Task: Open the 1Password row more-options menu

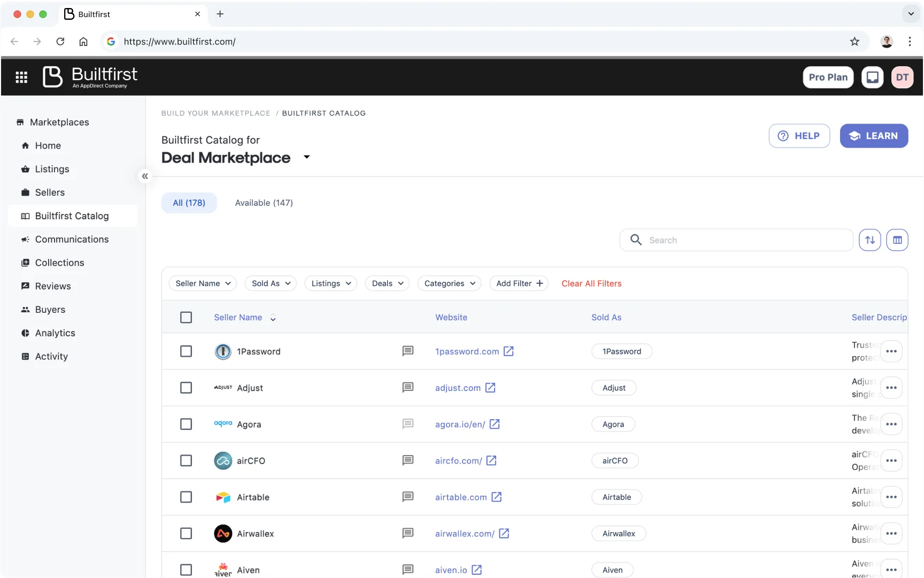Action: pyautogui.click(x=891, y=351)
